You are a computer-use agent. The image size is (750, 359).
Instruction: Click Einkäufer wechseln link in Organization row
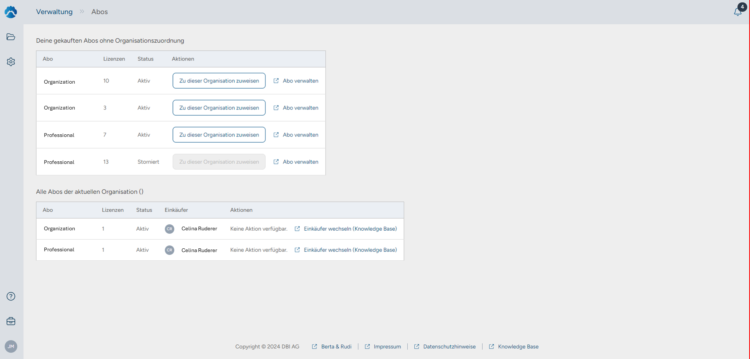pyautogui.click(x=350, y=229)
